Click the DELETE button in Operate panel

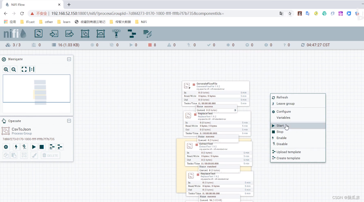click(51, 156)
